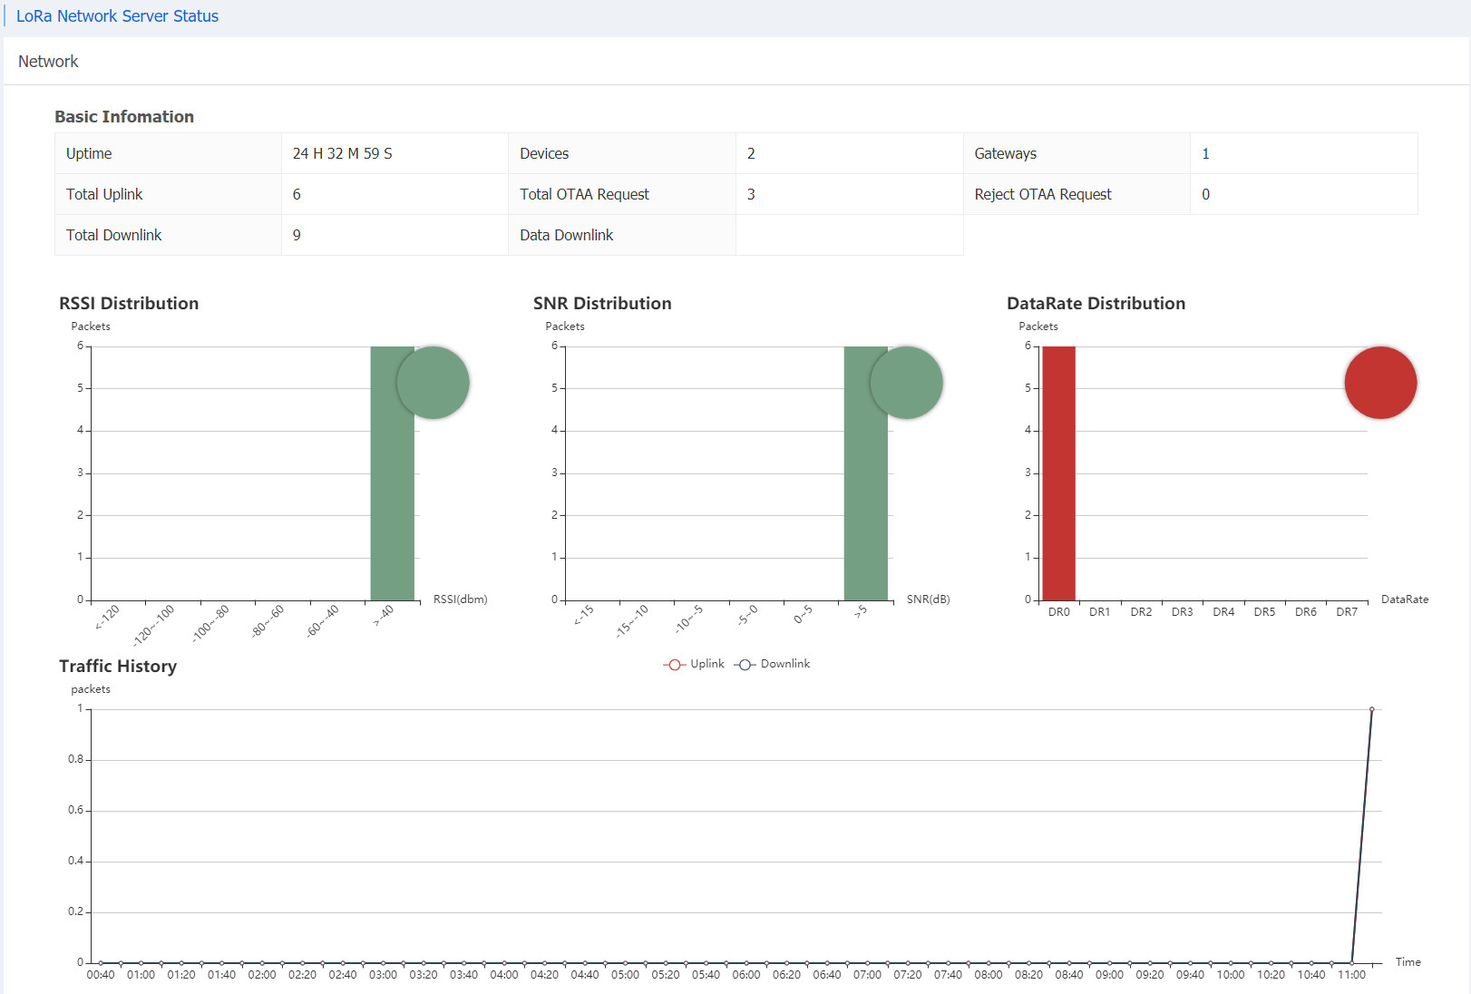This screenshot has width=1471, height=994.
Task: Click the Reject OTAA Request value 0
Action: pyautogui.click(x=1205, y=194)
